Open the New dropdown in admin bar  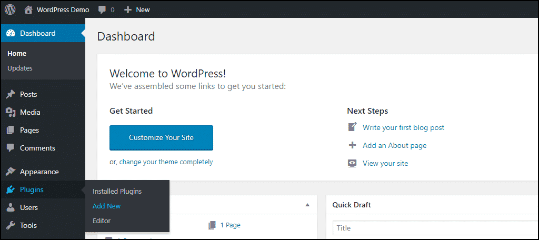[x=137, y=10]
